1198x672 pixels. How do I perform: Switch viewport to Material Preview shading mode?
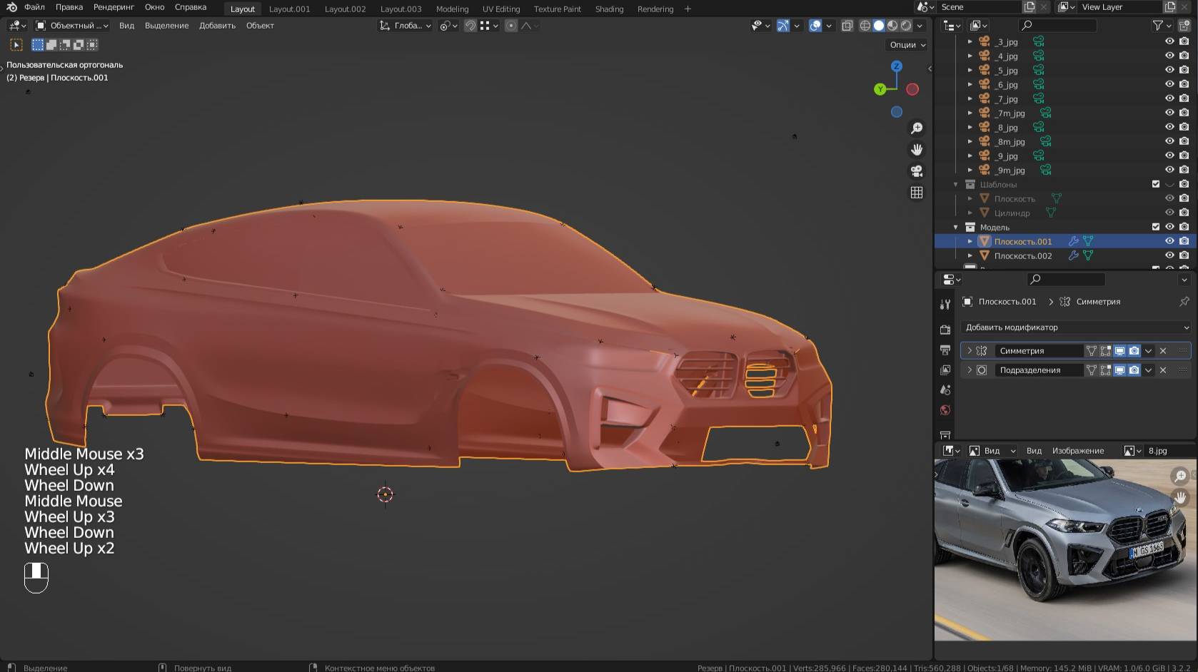[891, 26]
